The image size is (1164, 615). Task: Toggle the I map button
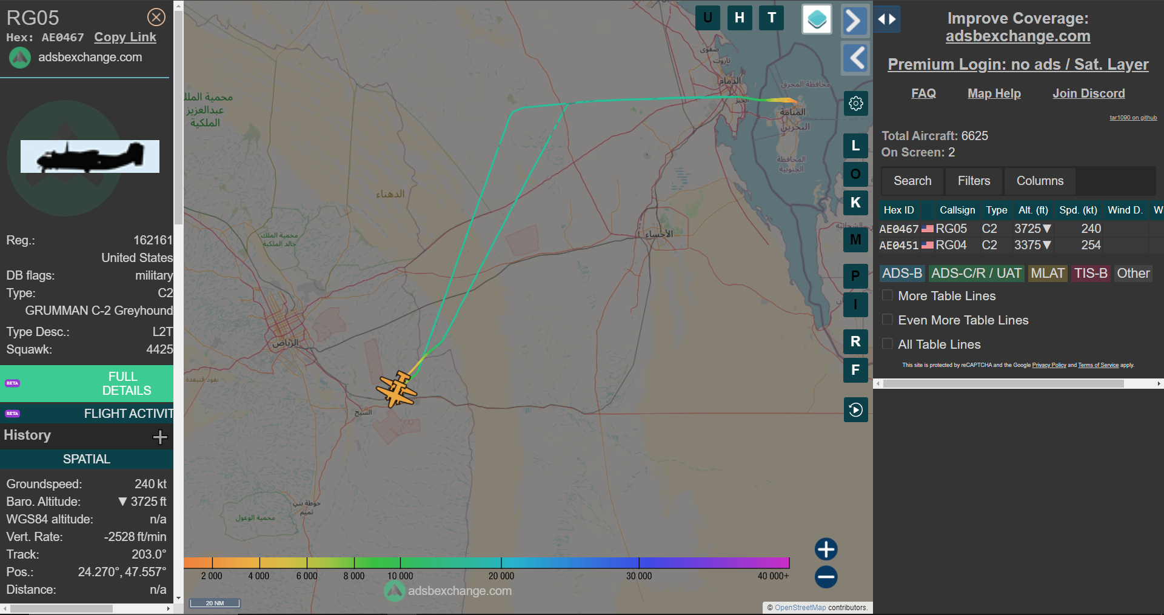pos(855,304)
